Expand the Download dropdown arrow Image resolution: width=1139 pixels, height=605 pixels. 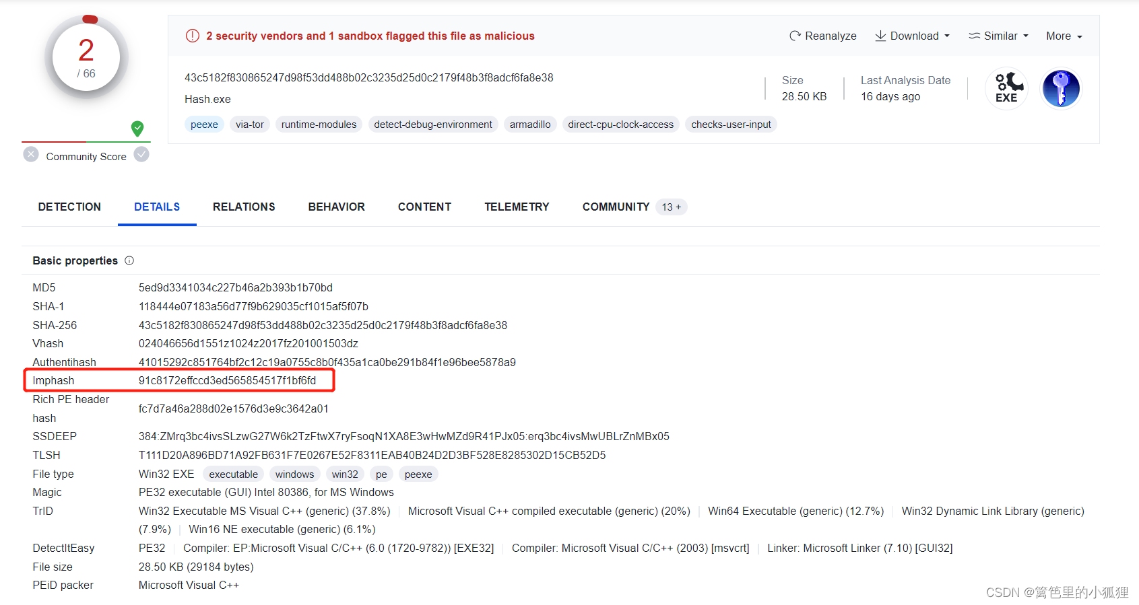pos(947,36)
